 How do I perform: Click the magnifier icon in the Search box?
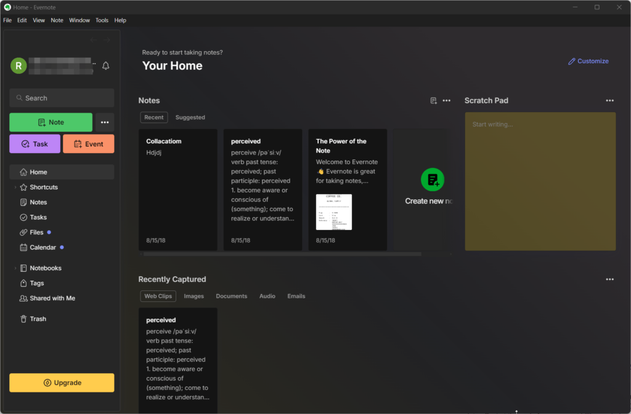click(x=19, y=98)
